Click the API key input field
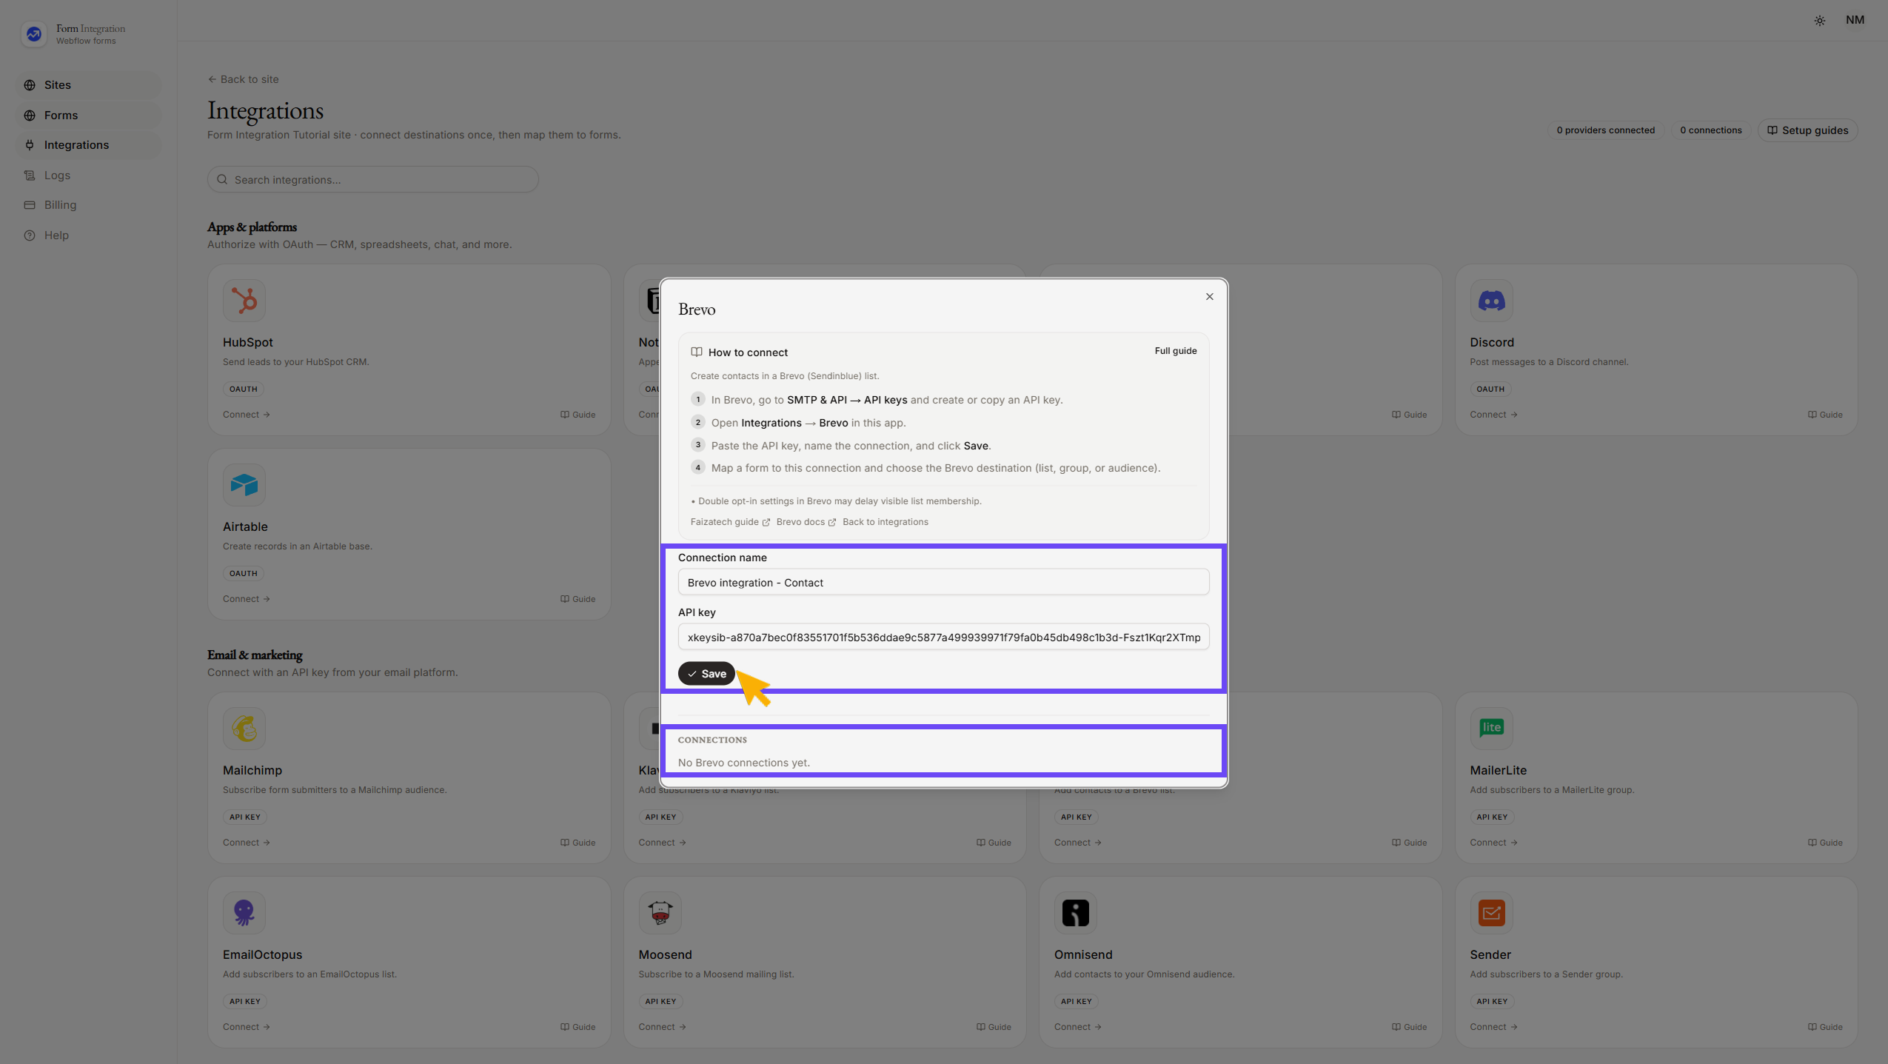 [943, 638]
